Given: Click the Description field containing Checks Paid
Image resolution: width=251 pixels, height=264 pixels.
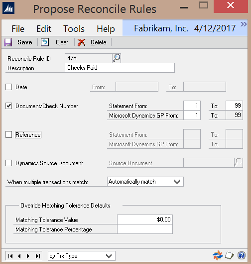Looking at the screenshot, I should (120, 68).
